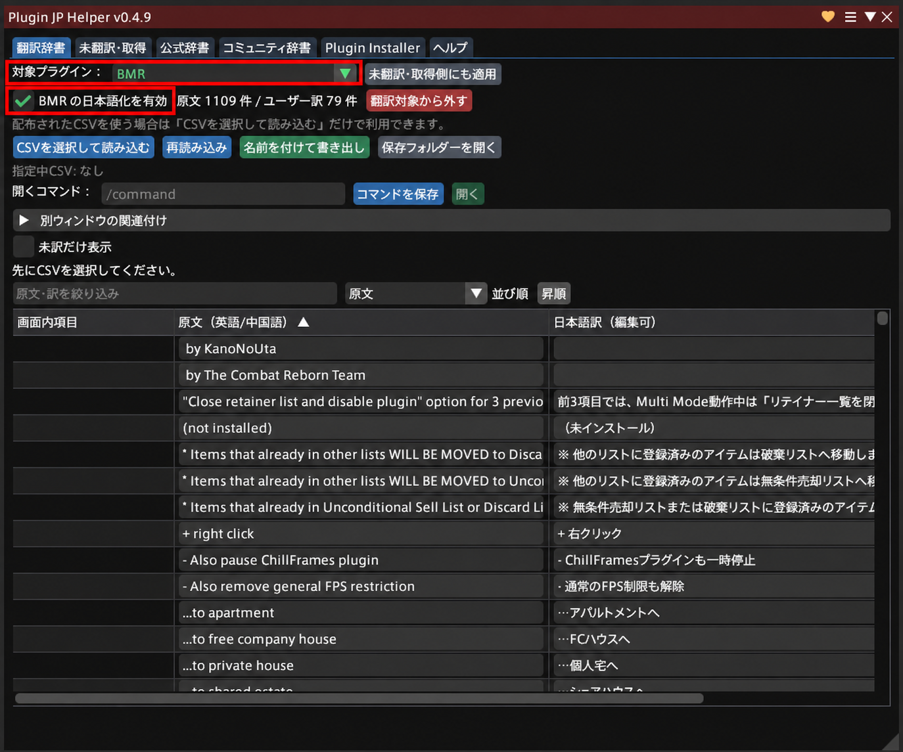Click 名前を付けて書き出し button
The height and width of the screenshot is (752, 903).
click(x=304, y=147)
